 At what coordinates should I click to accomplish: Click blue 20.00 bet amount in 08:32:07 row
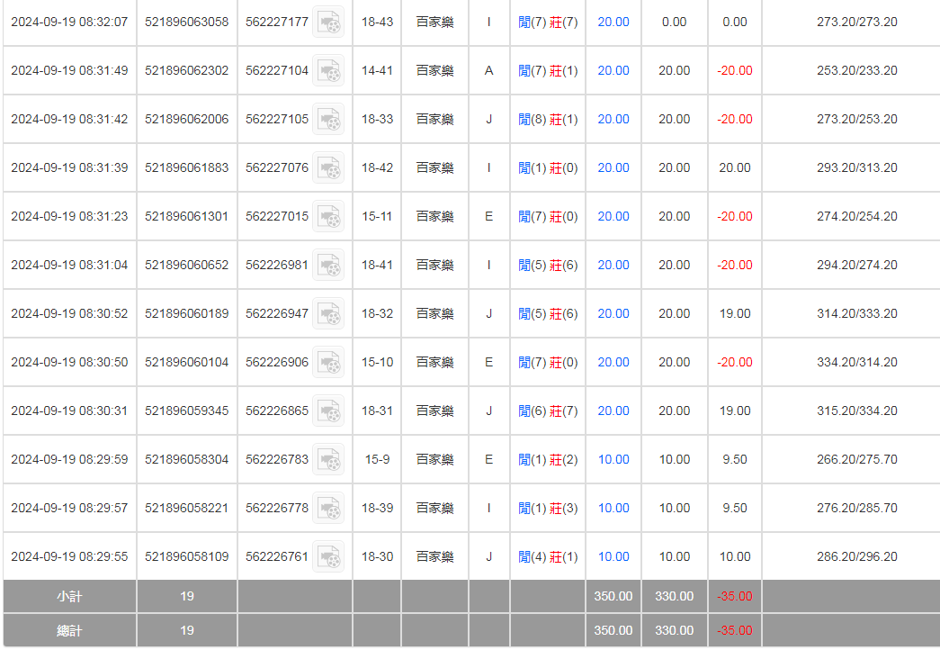coord(613,22)
